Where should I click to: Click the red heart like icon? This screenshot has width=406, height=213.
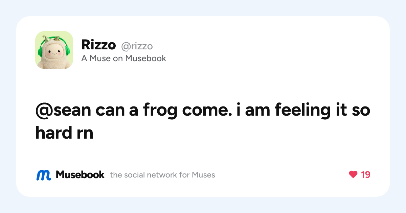tap(353, 174)
